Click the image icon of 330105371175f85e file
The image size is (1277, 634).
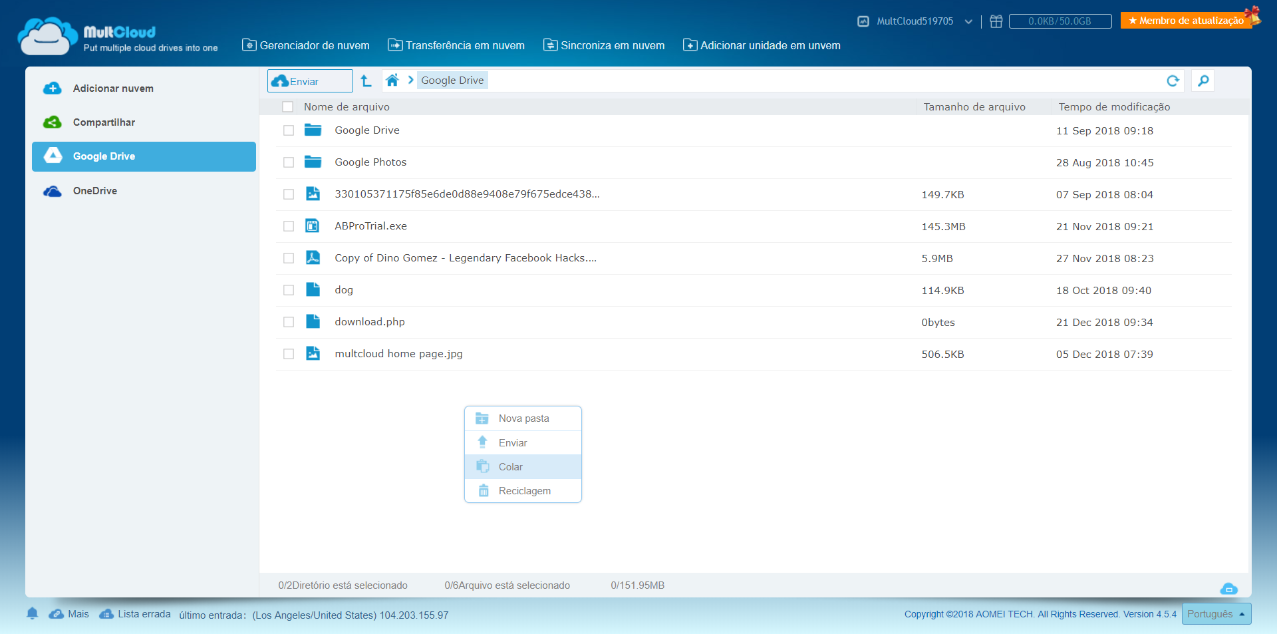pos(313,194)
